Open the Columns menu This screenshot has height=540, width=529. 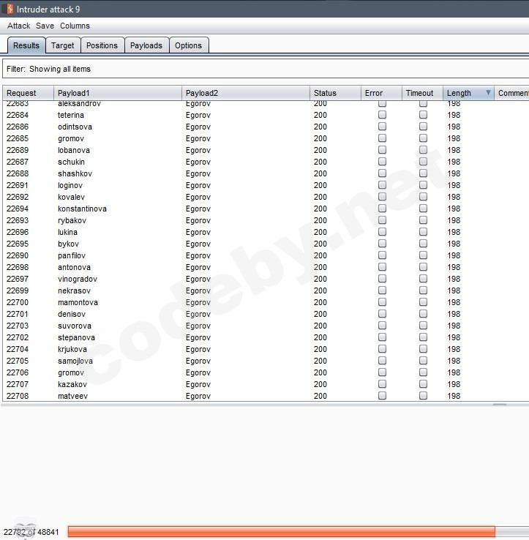pyautogui.click(x=75, y=26)
